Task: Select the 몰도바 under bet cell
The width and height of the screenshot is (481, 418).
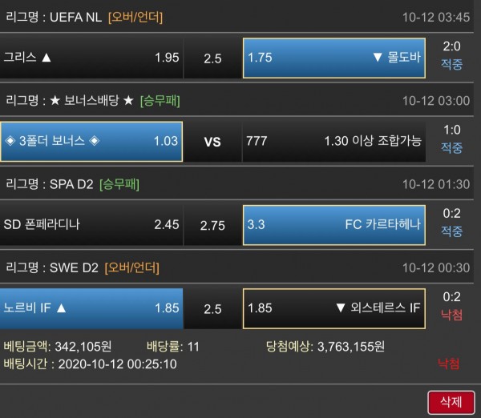Action: [332, 58]
